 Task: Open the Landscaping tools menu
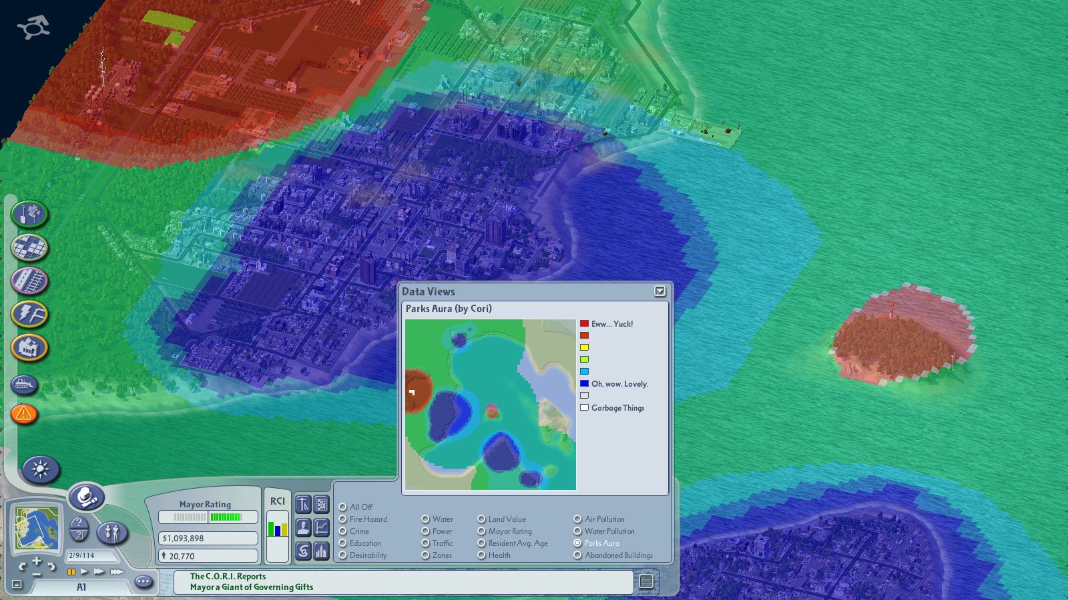click(29, 214)
